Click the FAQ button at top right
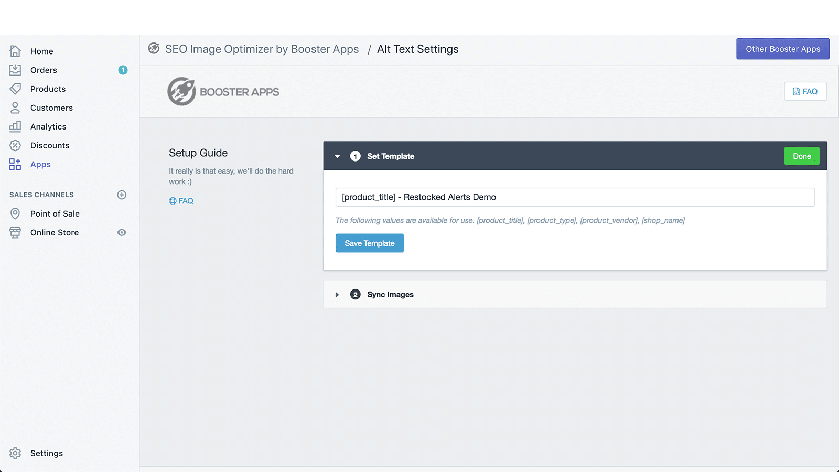 click(805, 91)
